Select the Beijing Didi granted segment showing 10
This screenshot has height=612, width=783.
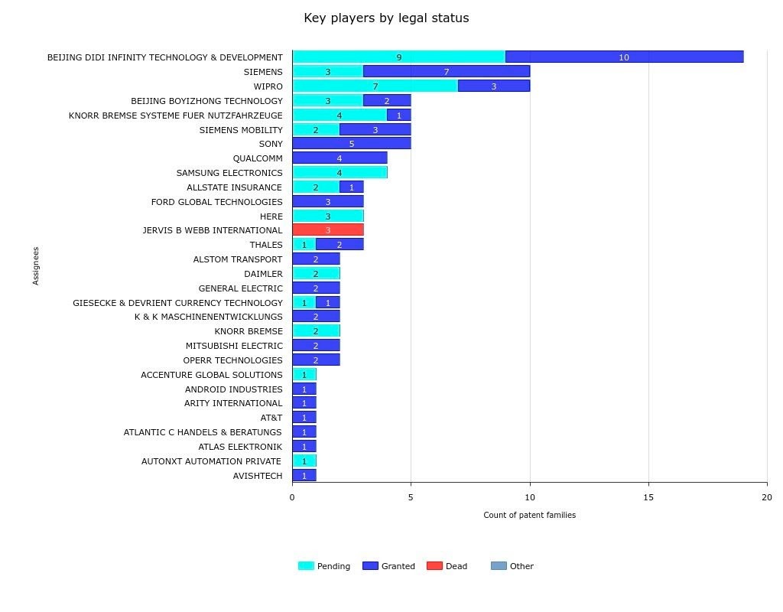click(x=624, y=57)
